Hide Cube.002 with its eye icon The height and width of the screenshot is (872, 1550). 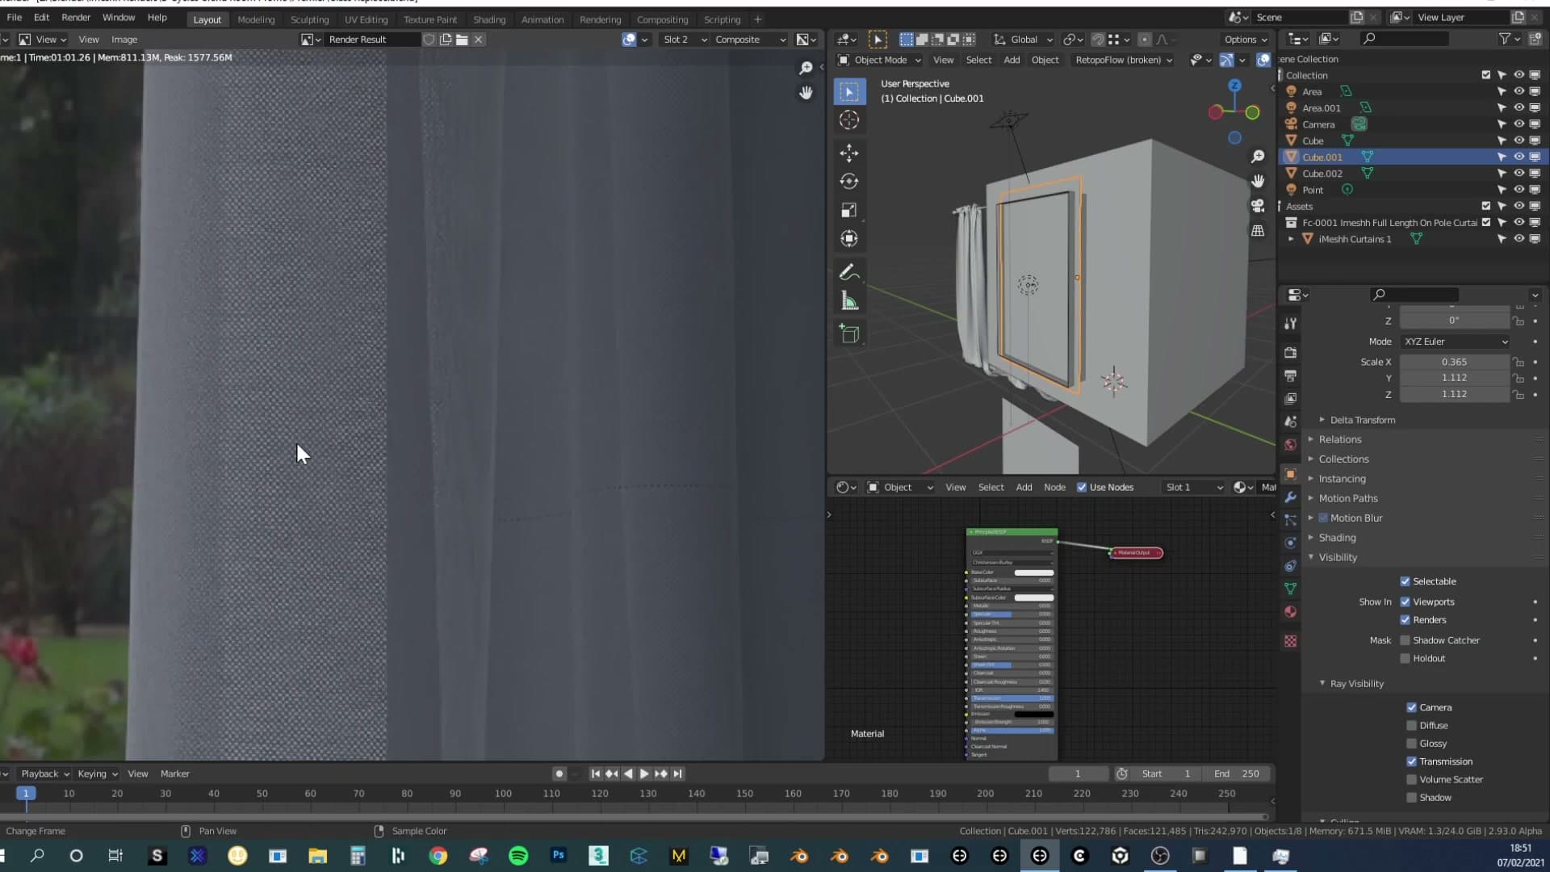click(x=1519, y=174)
